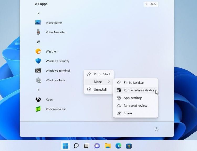Open the Windows Terminal icon

pyautogui.click(x=38, y=71)
